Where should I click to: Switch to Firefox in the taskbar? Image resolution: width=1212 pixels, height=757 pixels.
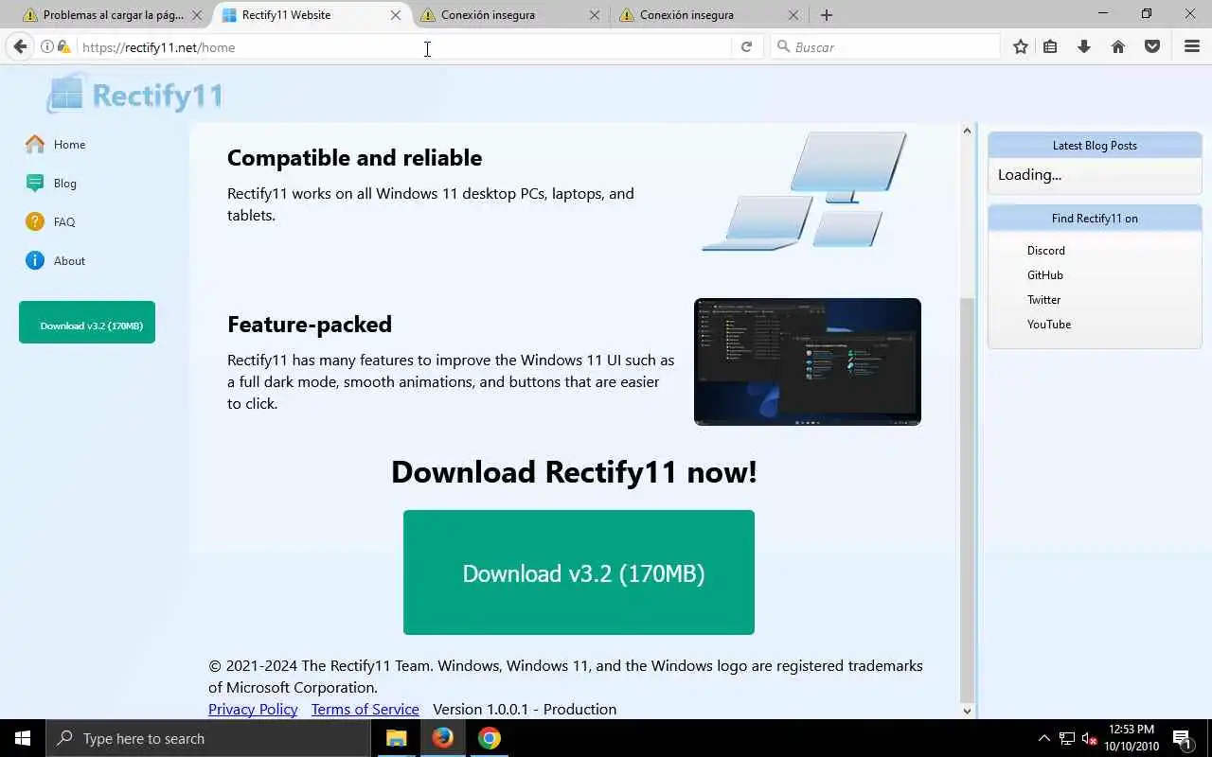pyautogui.click(x=443, y=738)
